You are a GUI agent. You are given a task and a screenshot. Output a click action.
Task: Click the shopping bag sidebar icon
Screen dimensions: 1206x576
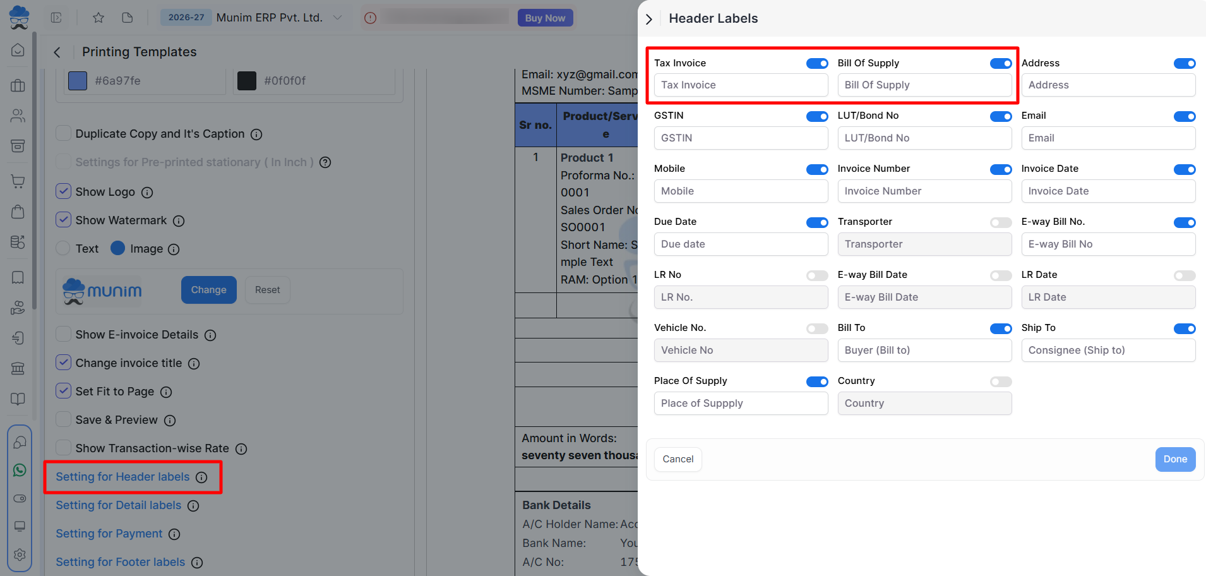(x=18, y=212)
